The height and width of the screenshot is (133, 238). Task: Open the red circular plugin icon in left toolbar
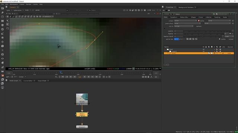coord(3,75)
